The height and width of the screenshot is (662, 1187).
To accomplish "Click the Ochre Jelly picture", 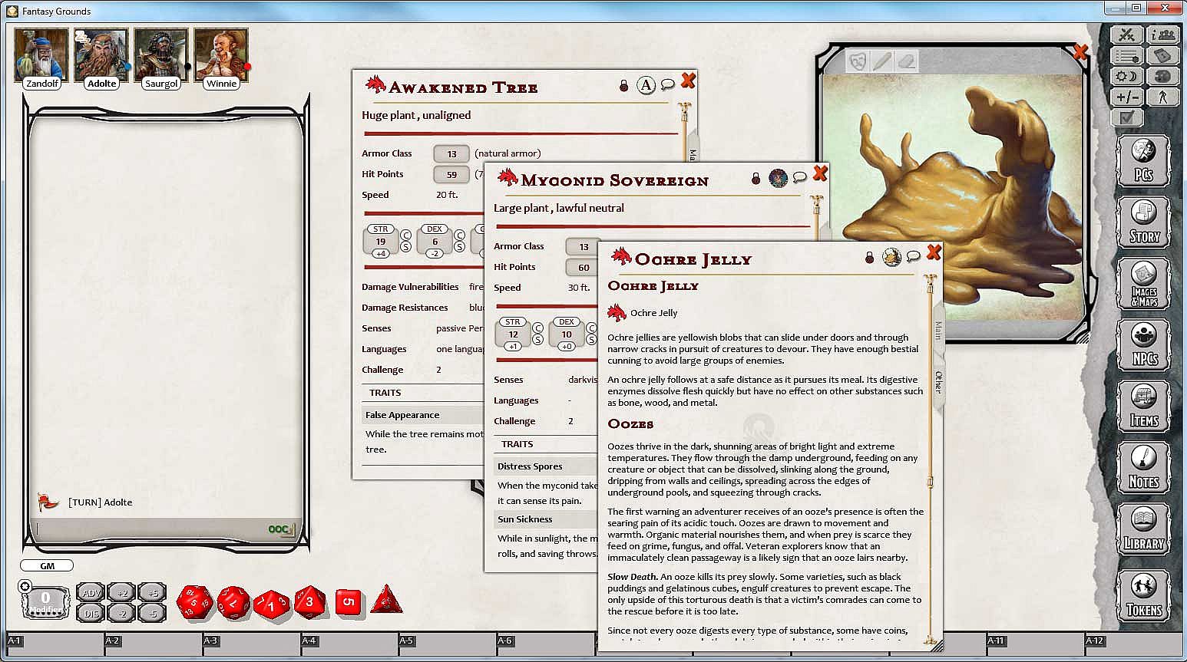I will click(x=954, y=196).
